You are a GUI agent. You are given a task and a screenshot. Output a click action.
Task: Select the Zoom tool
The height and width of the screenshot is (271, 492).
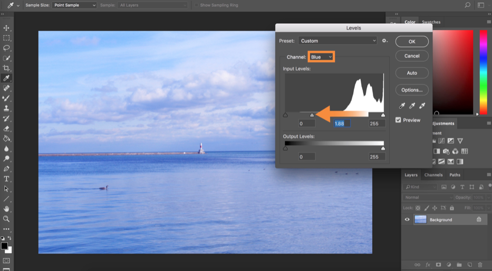(6, 219)
